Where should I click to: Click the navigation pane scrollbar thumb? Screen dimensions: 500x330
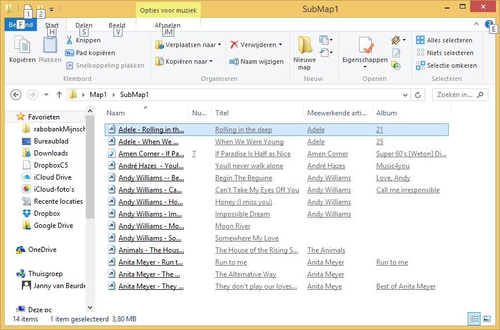[x=90, y=167]
